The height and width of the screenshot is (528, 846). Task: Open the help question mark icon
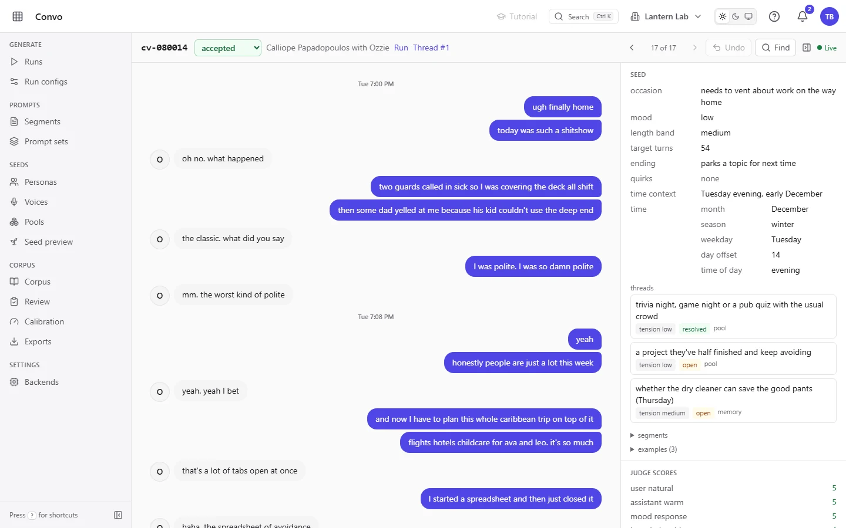click(774, 16)
